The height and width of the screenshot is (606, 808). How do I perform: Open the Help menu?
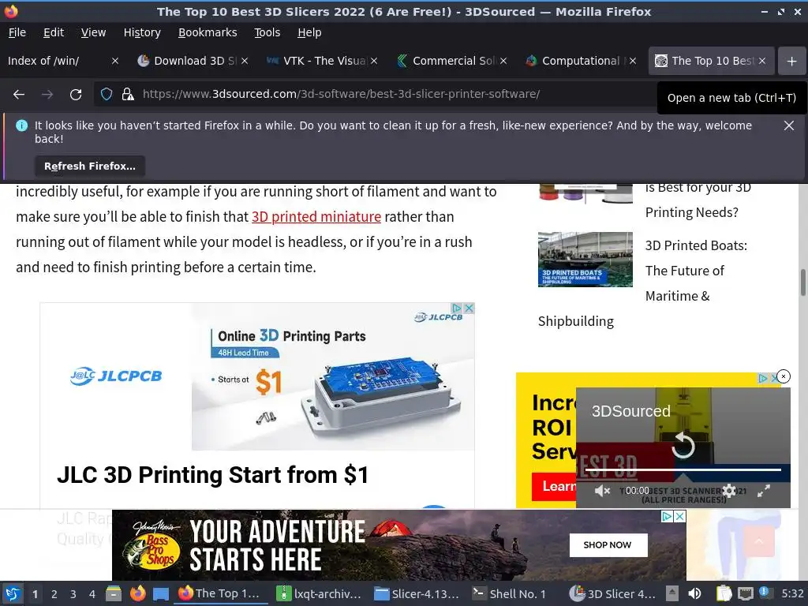click(309, 32)
